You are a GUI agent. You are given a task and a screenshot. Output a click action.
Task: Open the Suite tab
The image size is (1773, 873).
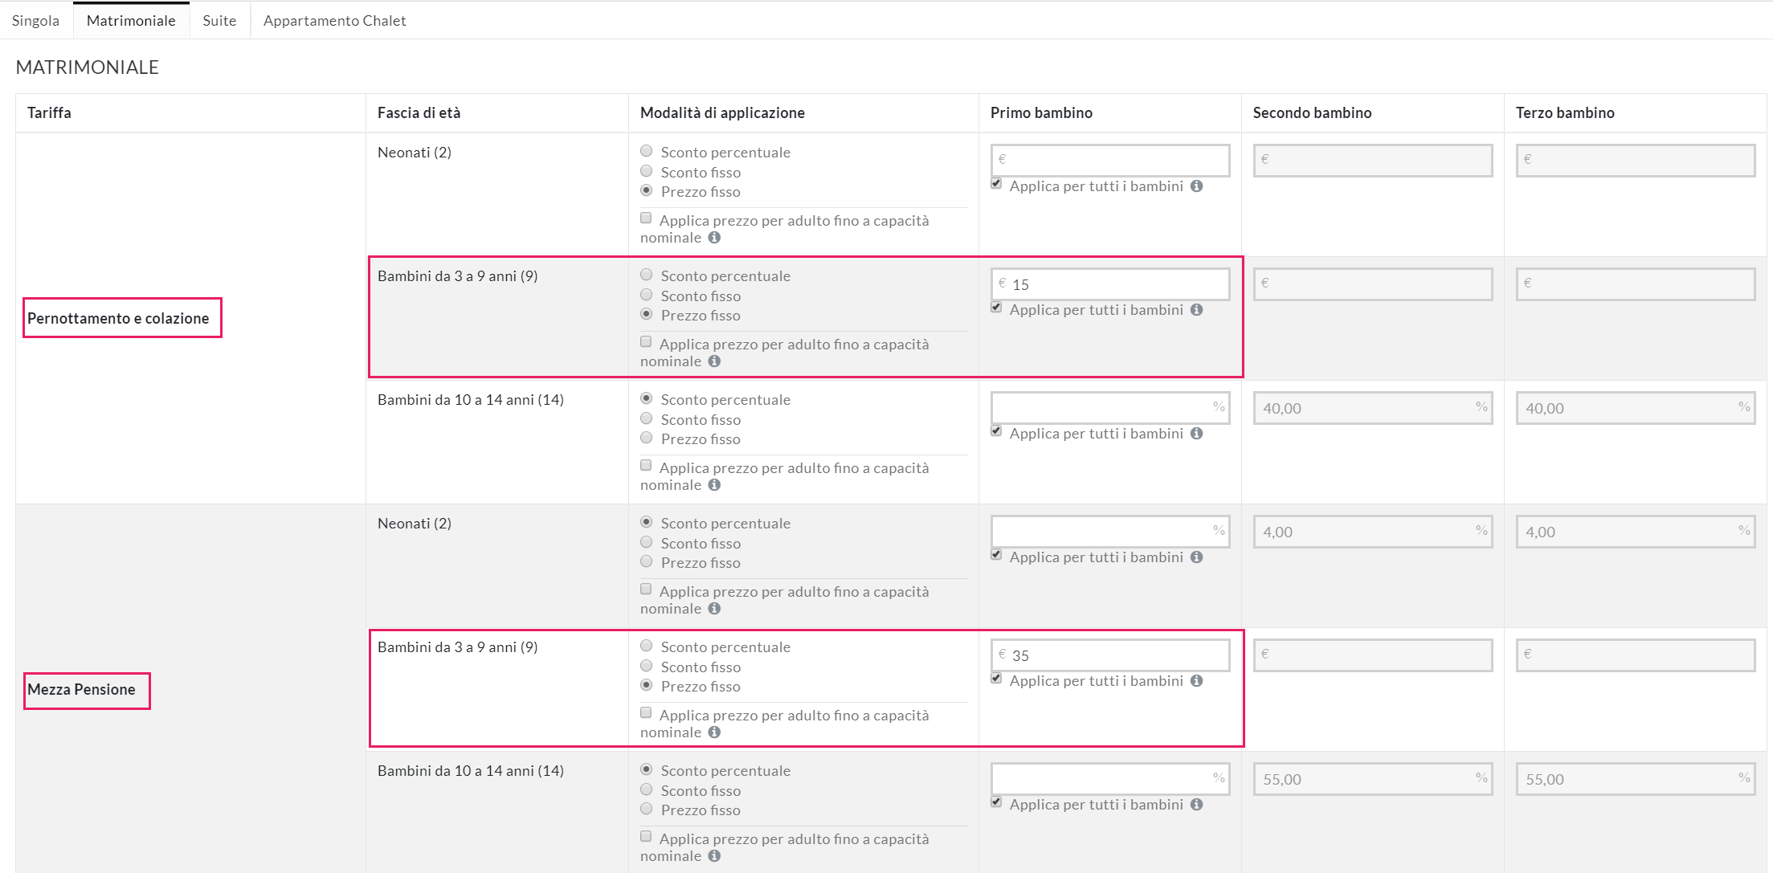coord(219,21)
